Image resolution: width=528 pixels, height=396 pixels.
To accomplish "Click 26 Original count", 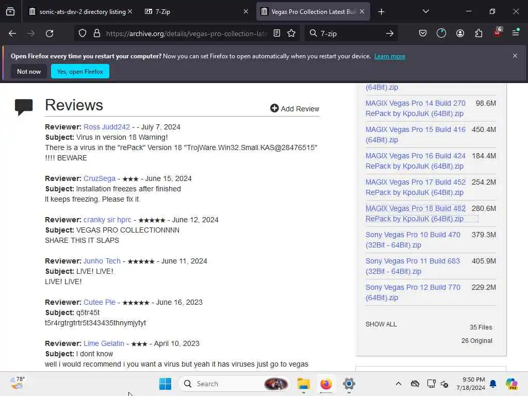I will [x=477, y=341].
